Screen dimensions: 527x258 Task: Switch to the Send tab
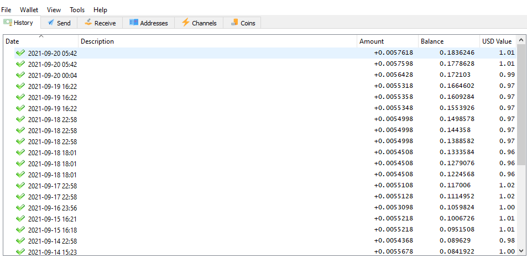pyautogui.click(x=59, y=23)
